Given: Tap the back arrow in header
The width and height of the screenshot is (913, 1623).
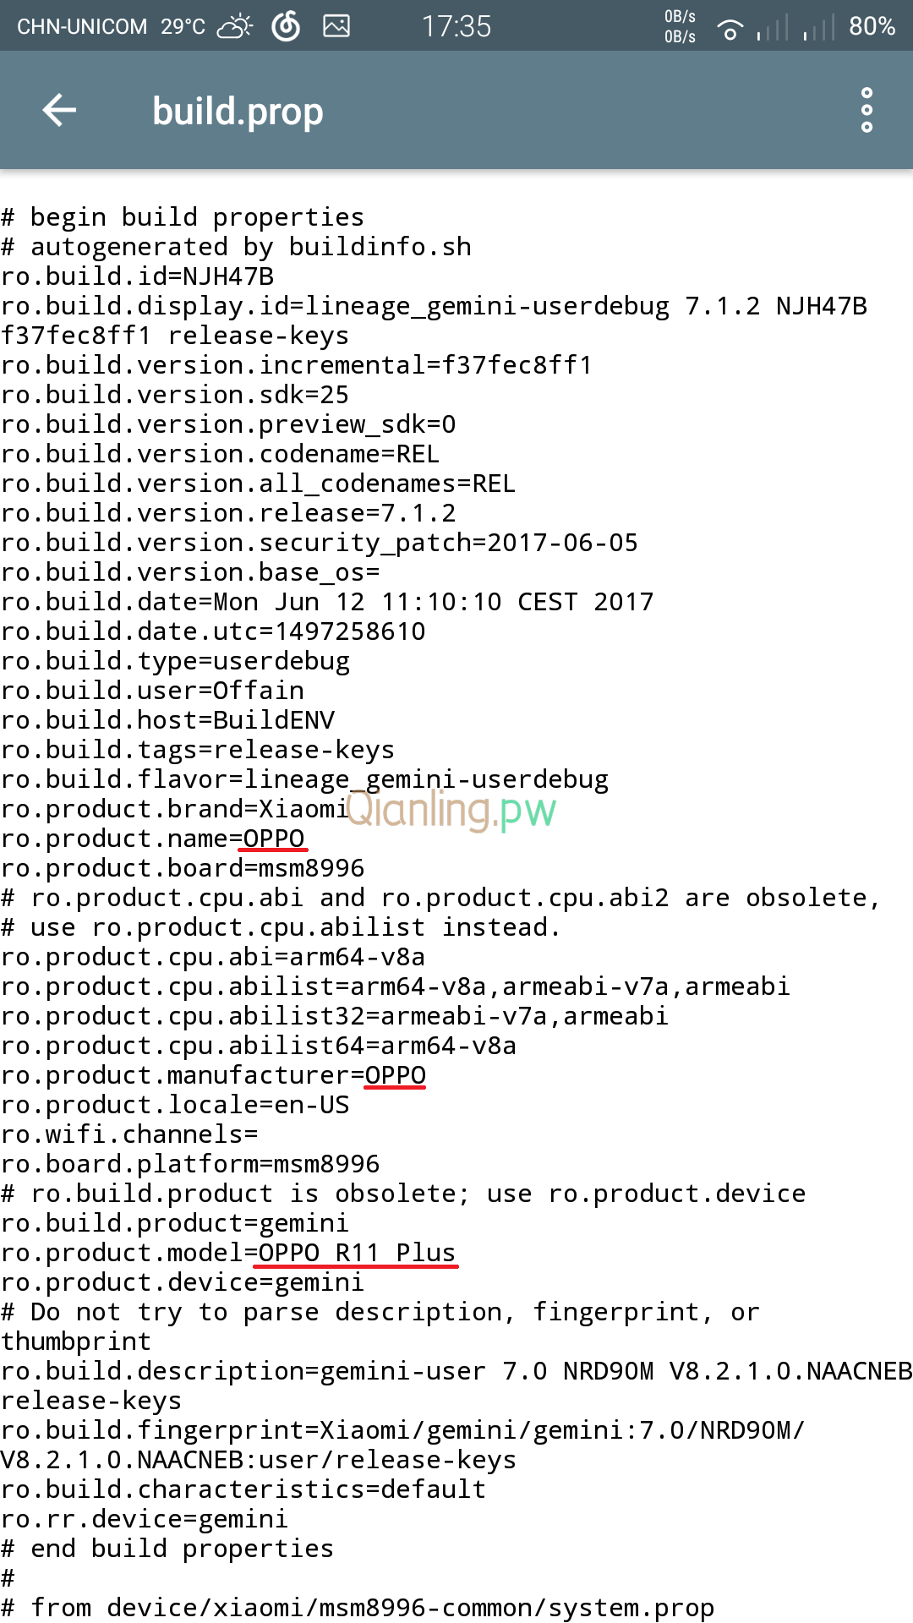Looking at the screenshot, I should click(x=59, y=110).
